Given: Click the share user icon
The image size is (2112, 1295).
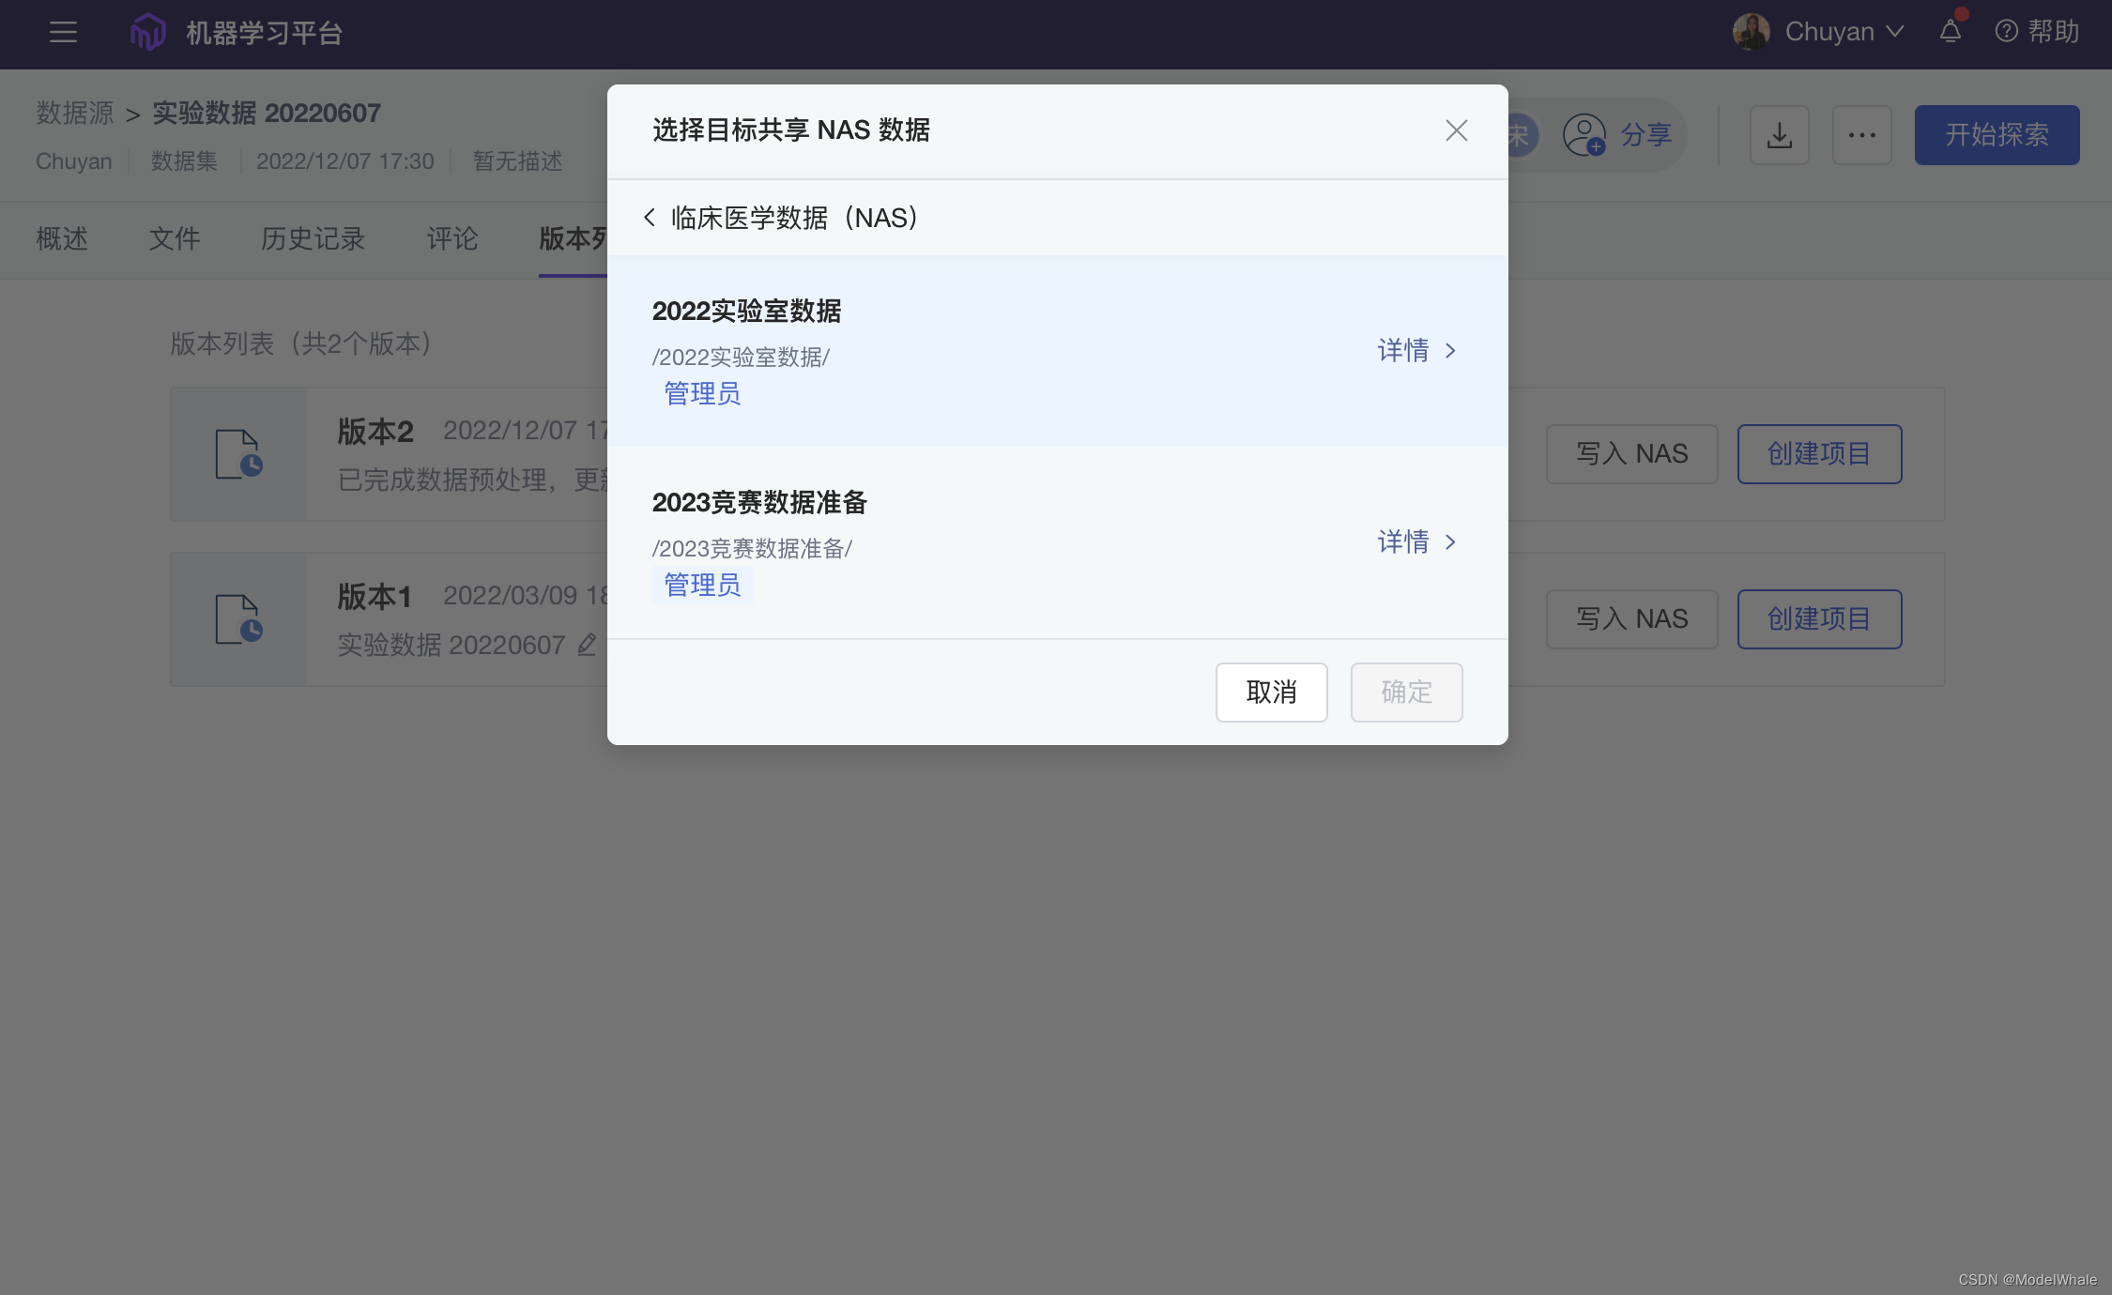Looking at the screenshot, I should pos(1584,135).
